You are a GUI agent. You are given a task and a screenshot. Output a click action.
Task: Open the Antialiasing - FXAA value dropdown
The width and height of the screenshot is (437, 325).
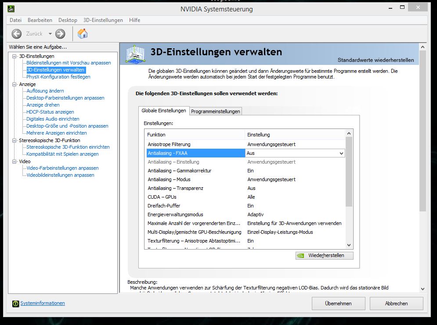(341, 154)
